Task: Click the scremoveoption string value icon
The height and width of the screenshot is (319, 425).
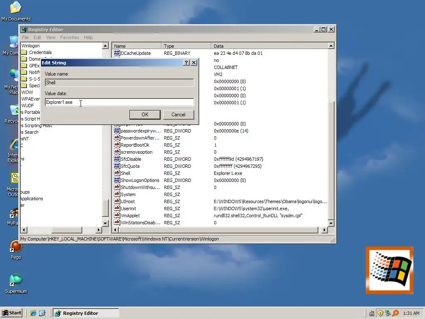Action: click(117, 152)
